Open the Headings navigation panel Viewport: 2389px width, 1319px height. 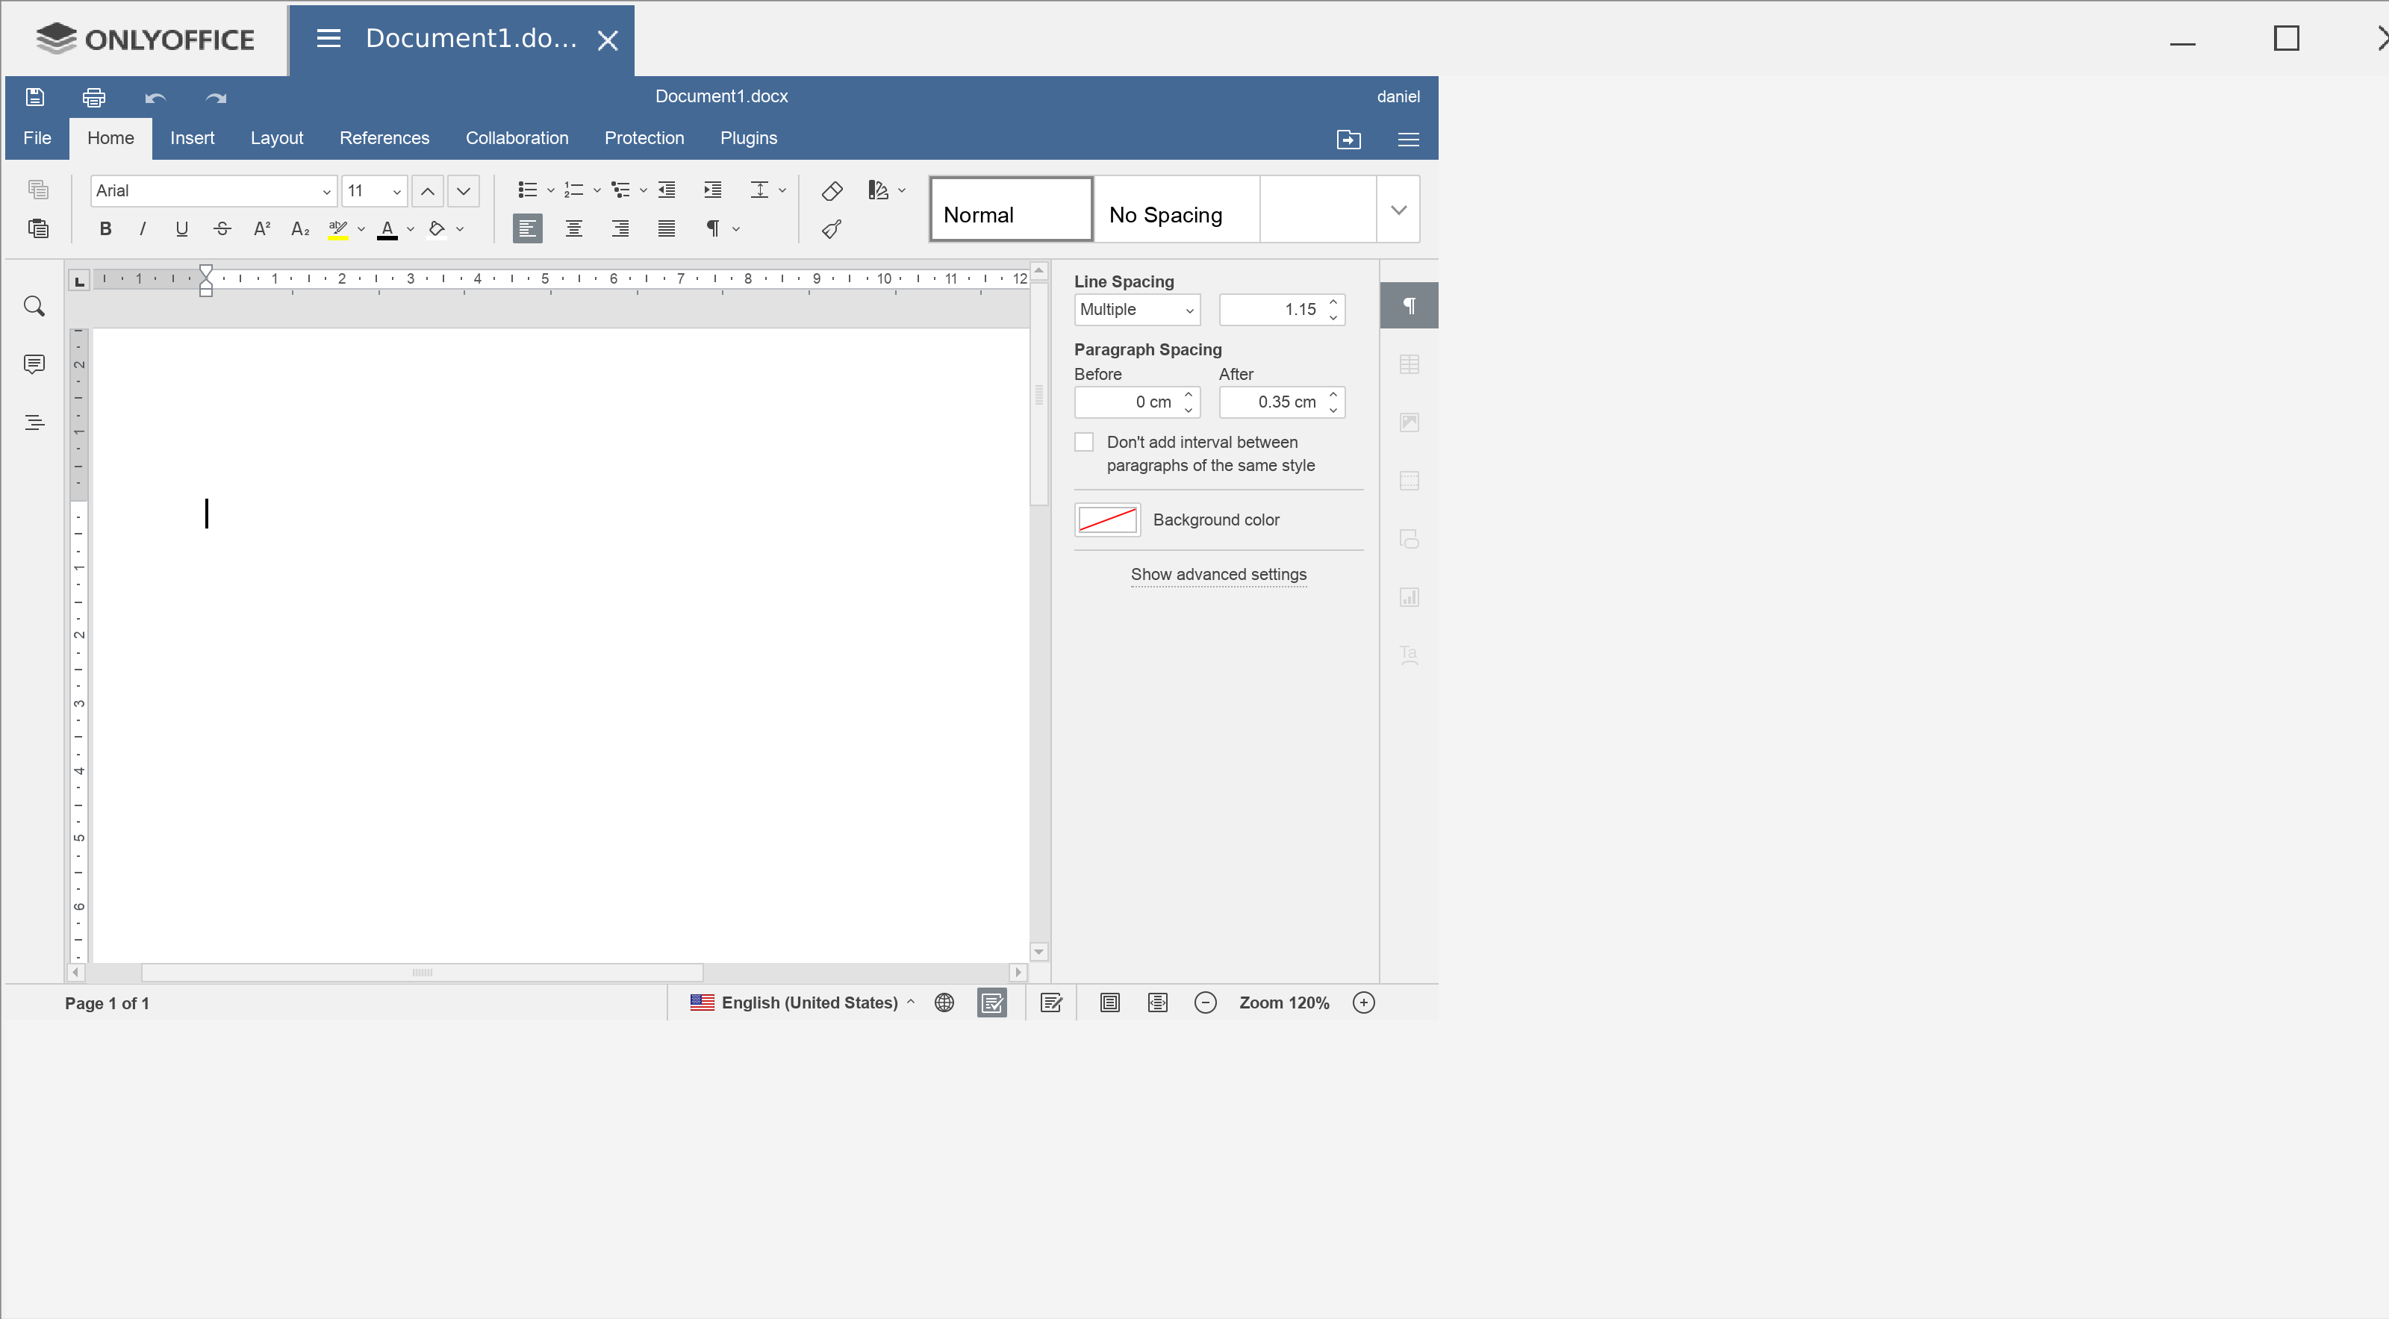(34, 422)
